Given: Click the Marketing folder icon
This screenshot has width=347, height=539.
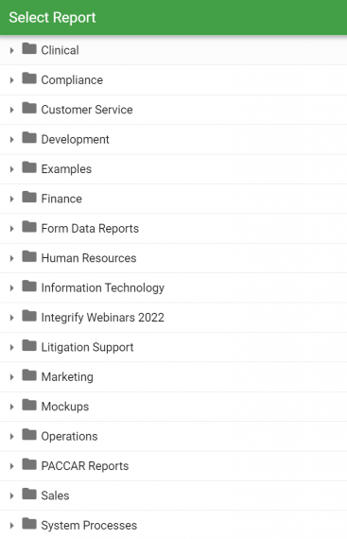Looking at the screenshot, I should 29,375.
